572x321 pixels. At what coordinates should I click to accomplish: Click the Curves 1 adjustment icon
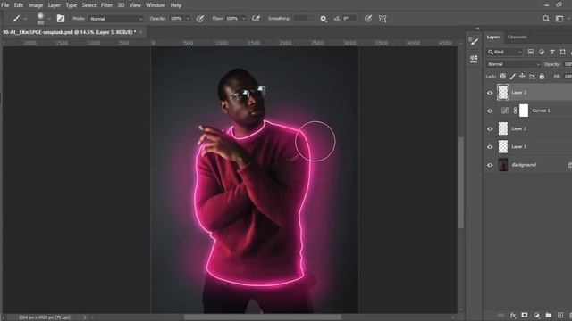(x=505, y=111)
